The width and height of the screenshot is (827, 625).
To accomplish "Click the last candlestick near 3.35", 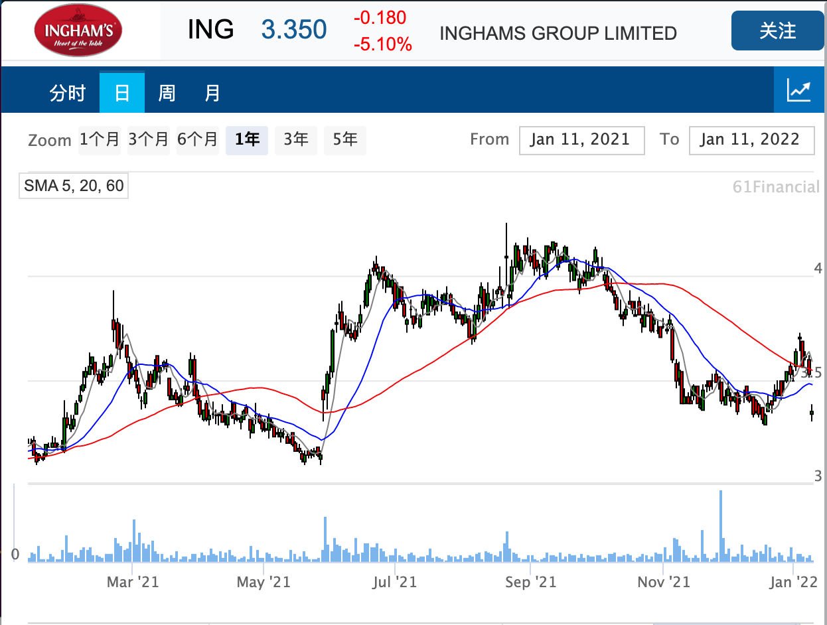I will 812,413.
